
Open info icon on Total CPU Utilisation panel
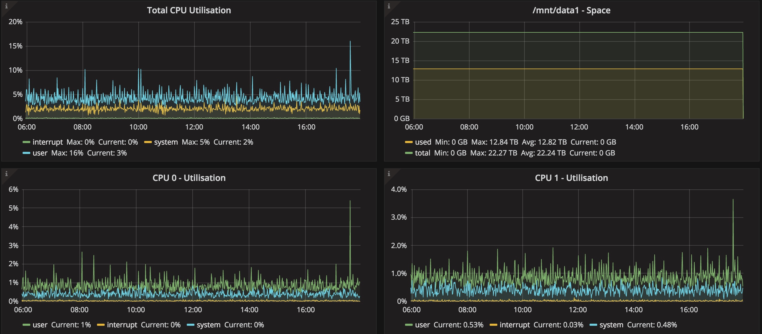tap(6, 6)
